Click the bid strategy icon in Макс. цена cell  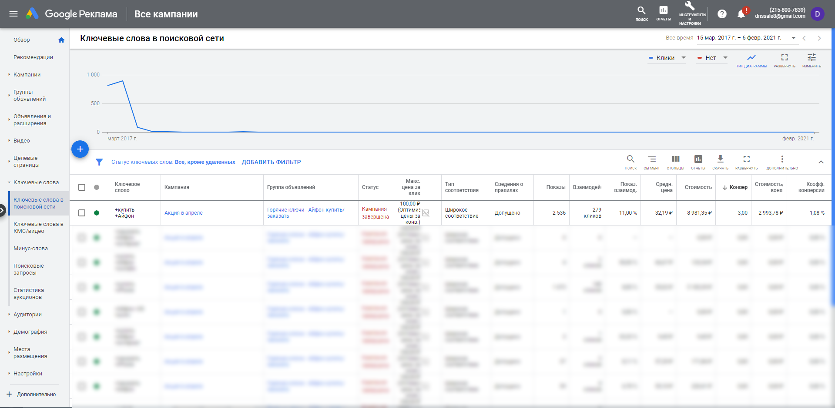pos(426,213)
